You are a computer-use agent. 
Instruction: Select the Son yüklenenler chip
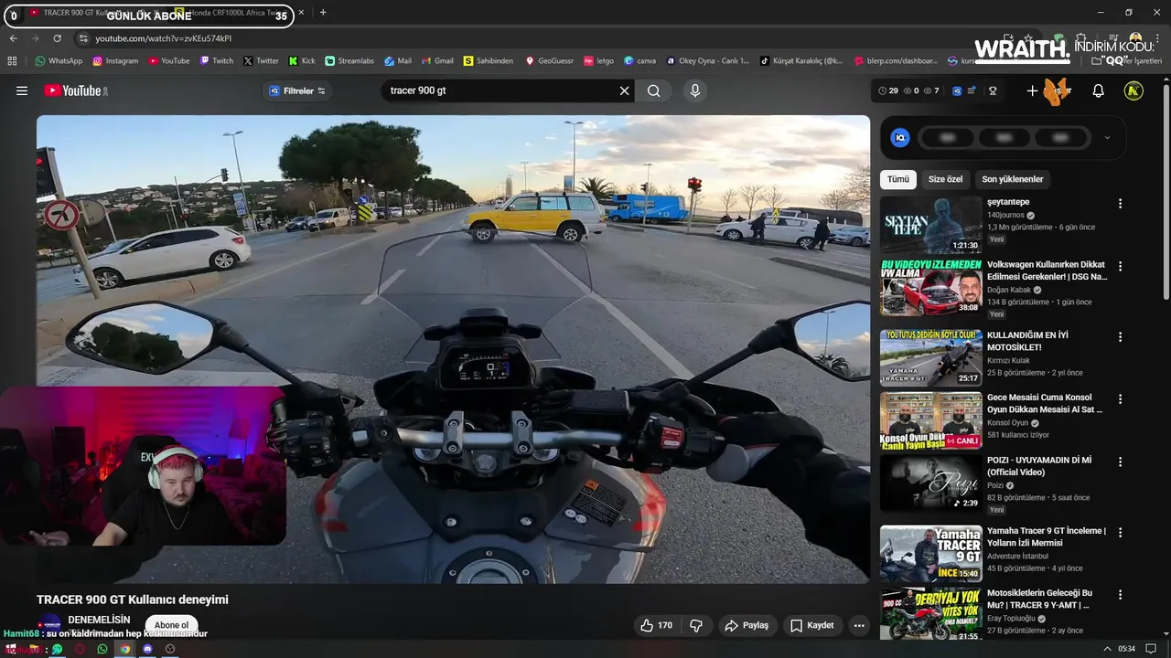coord(1012,179)
